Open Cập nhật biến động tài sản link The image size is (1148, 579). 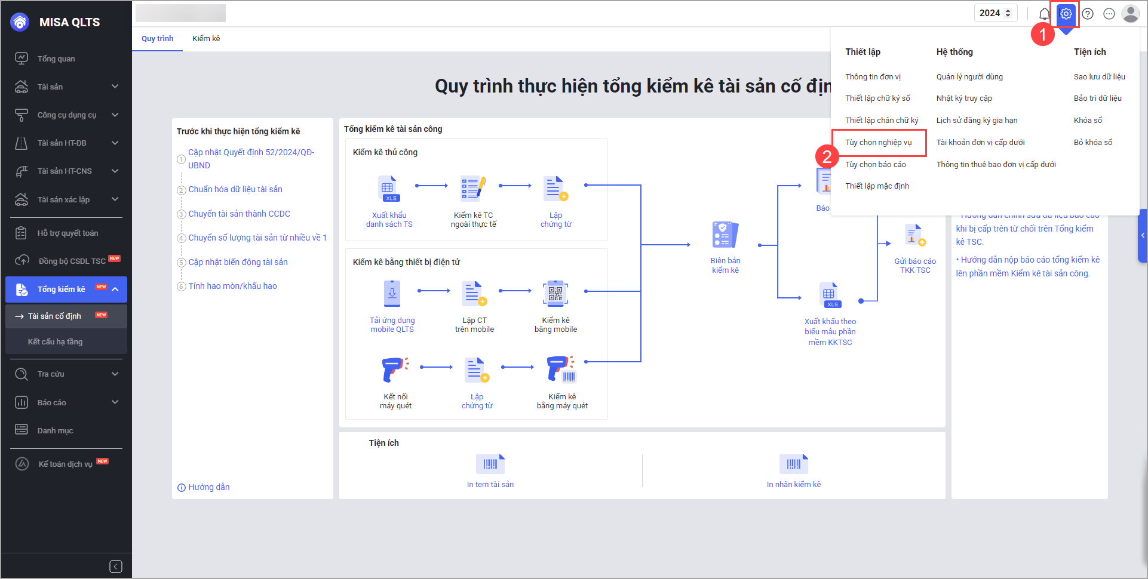(238, 262)
